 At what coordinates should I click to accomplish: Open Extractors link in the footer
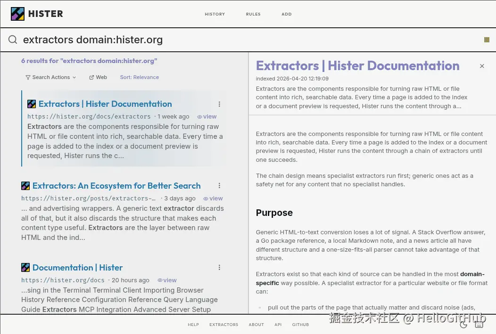tap(223, 325)
